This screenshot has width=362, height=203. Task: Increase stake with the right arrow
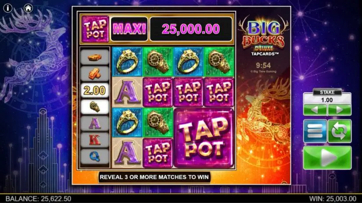(339, 110)
